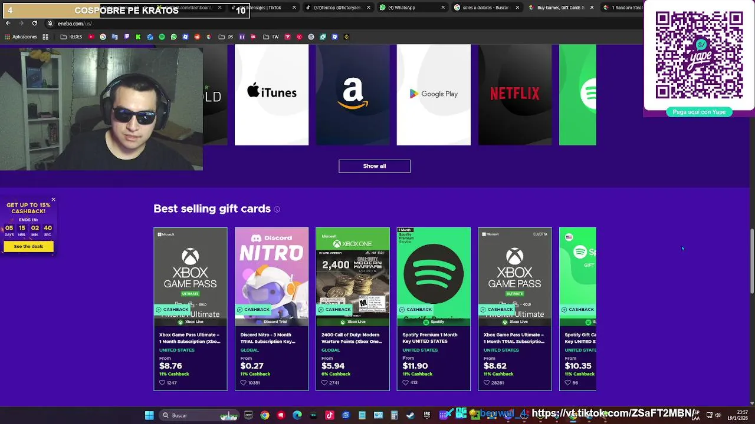Screen dimensions: 755x424
Task: Click the browser back arrow
Action: point(8,23)
